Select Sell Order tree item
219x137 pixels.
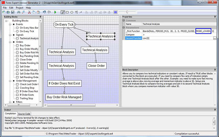(25, 67)
